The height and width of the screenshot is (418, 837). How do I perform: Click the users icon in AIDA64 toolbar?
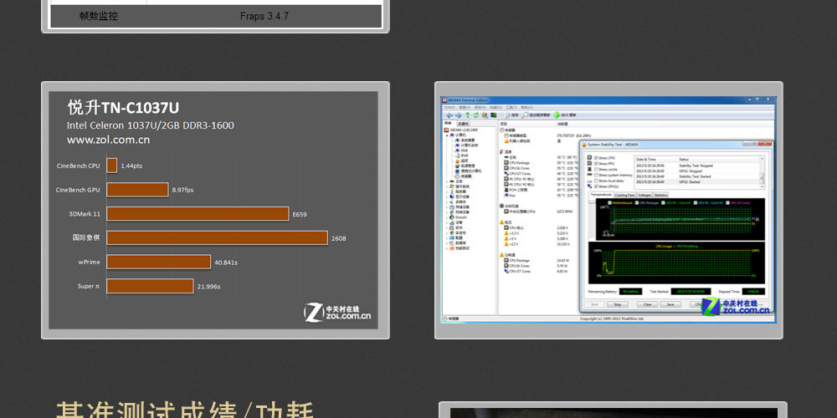pyautogui.click(x=485, y=115)
